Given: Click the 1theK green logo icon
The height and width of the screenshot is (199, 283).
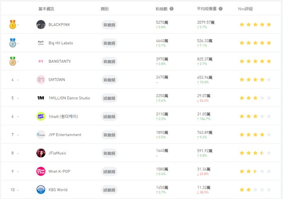Looking at the screenshot, I should pos(41,116).
